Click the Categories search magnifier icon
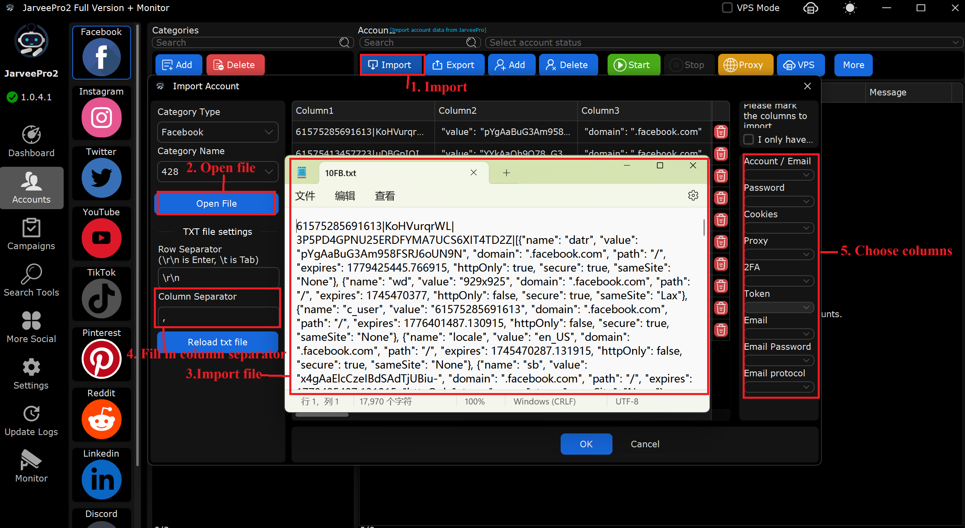Image resolution: width=965 pixels, height=528 pixels. (x=344, y=42)
